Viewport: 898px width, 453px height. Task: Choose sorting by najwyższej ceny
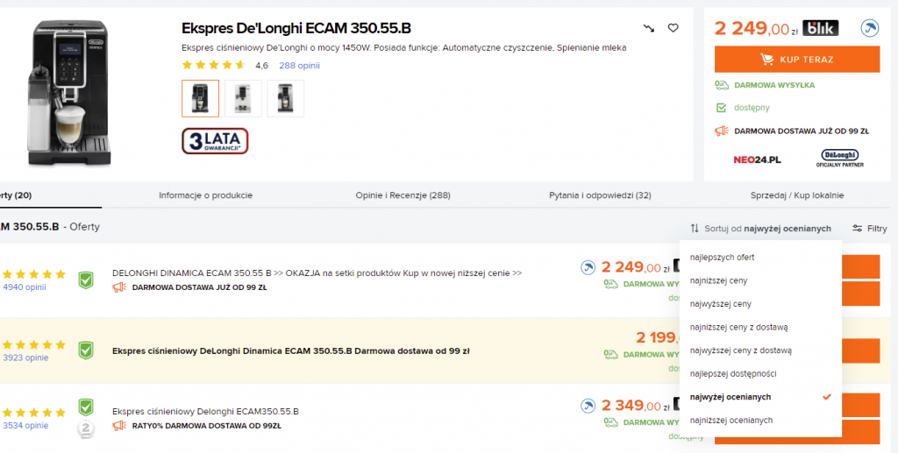(721, 304)
